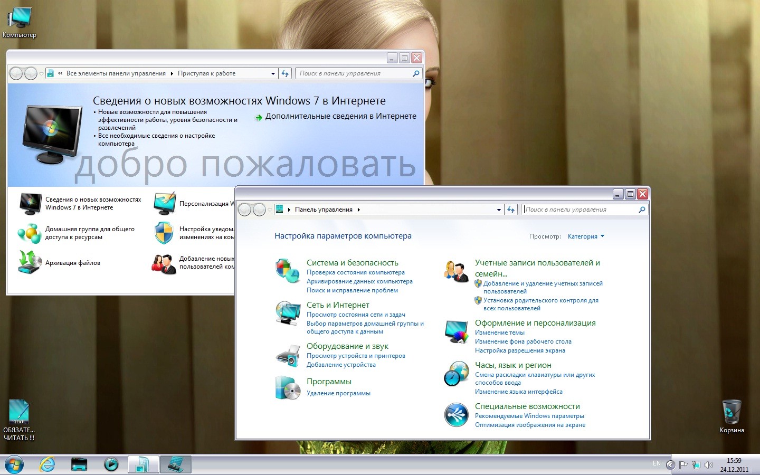Refresh the Control Panel window address bar
760x475 pixels.
(x=511, y=210)
